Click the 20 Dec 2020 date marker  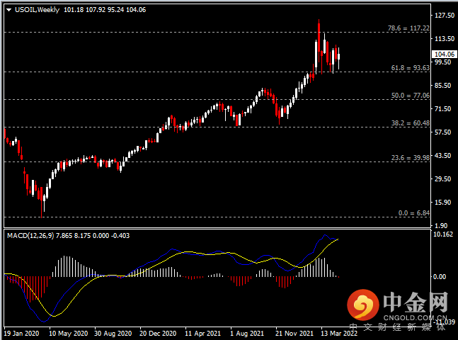point(158,334)
